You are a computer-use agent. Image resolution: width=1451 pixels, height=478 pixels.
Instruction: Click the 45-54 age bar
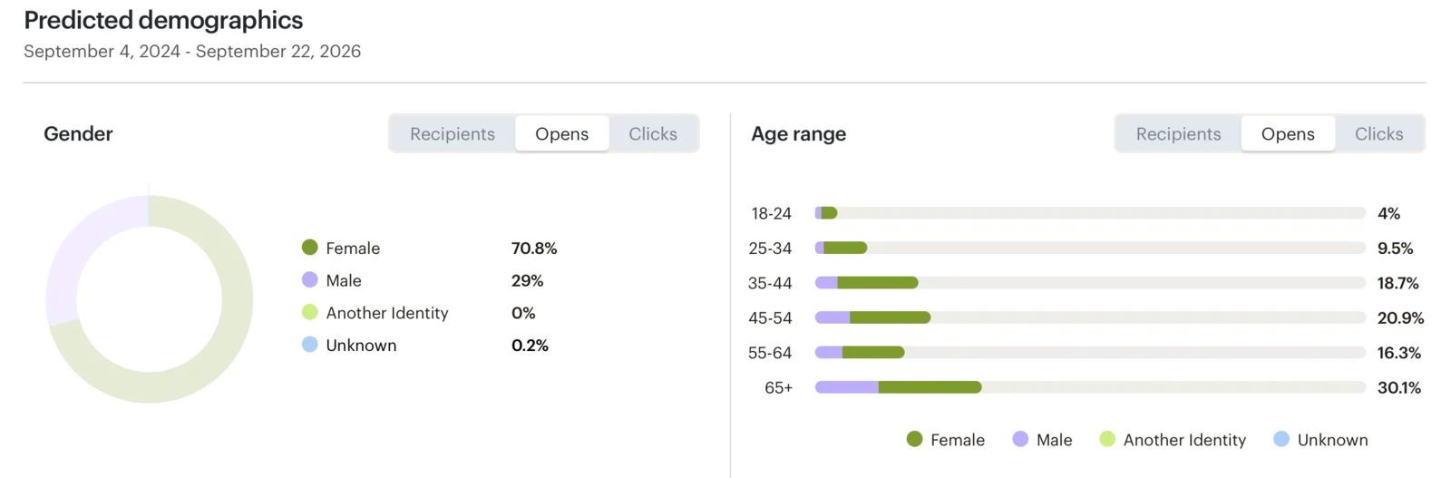coord(1090,317)
